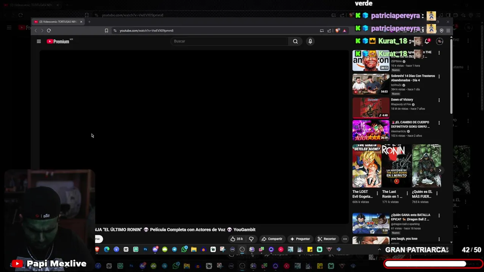Viewport: 484px width, 272px height.
Task: Dislike the video with thumbs-down button
Action: coord(251,239)
